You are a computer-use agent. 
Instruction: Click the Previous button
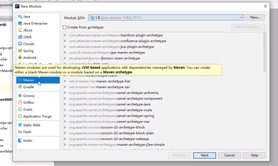[x=180, y=155]
